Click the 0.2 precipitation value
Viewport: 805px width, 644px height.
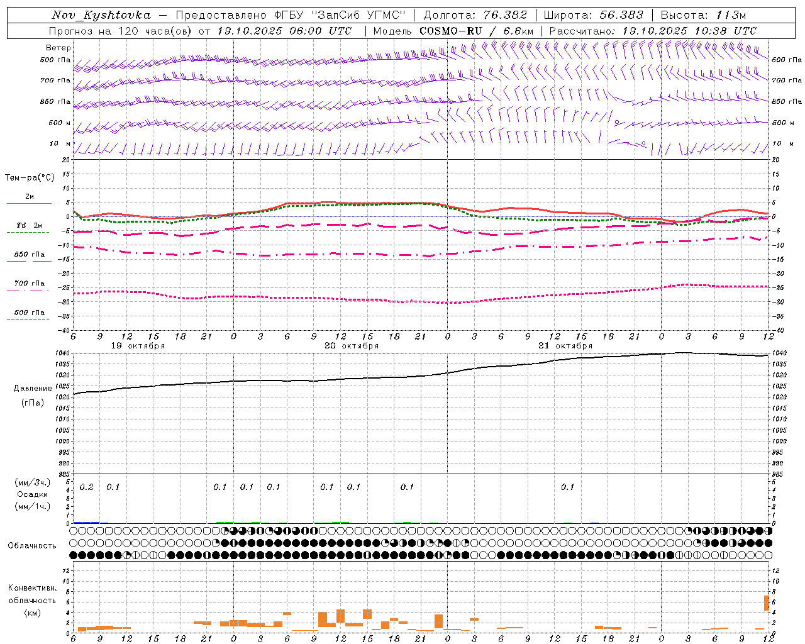[86, 487]
